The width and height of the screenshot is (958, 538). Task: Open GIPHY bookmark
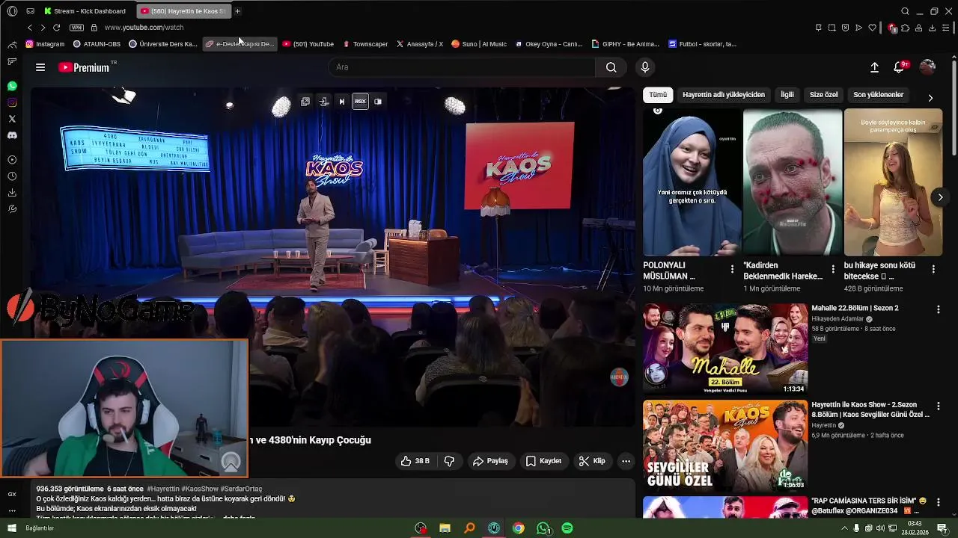click(x=626, y=44)
